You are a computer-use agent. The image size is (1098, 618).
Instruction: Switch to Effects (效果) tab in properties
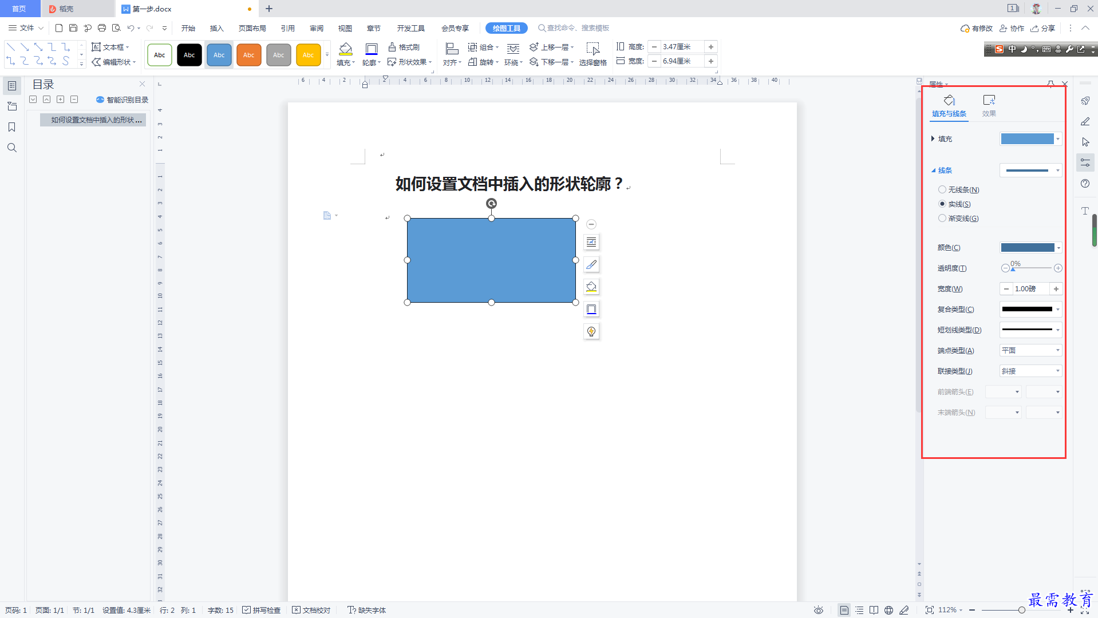click(x=989, y=106)
